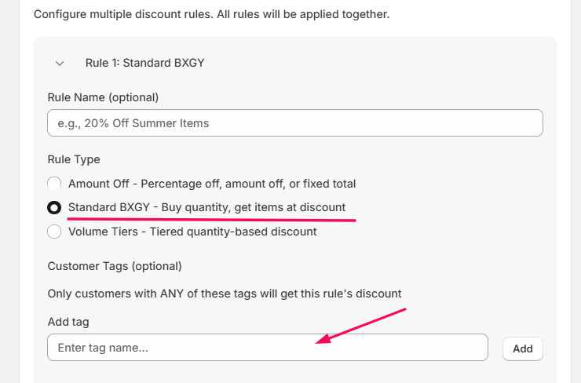Click the Add tag field label
The height and width of the screenshot is (383, 581).
68,322
